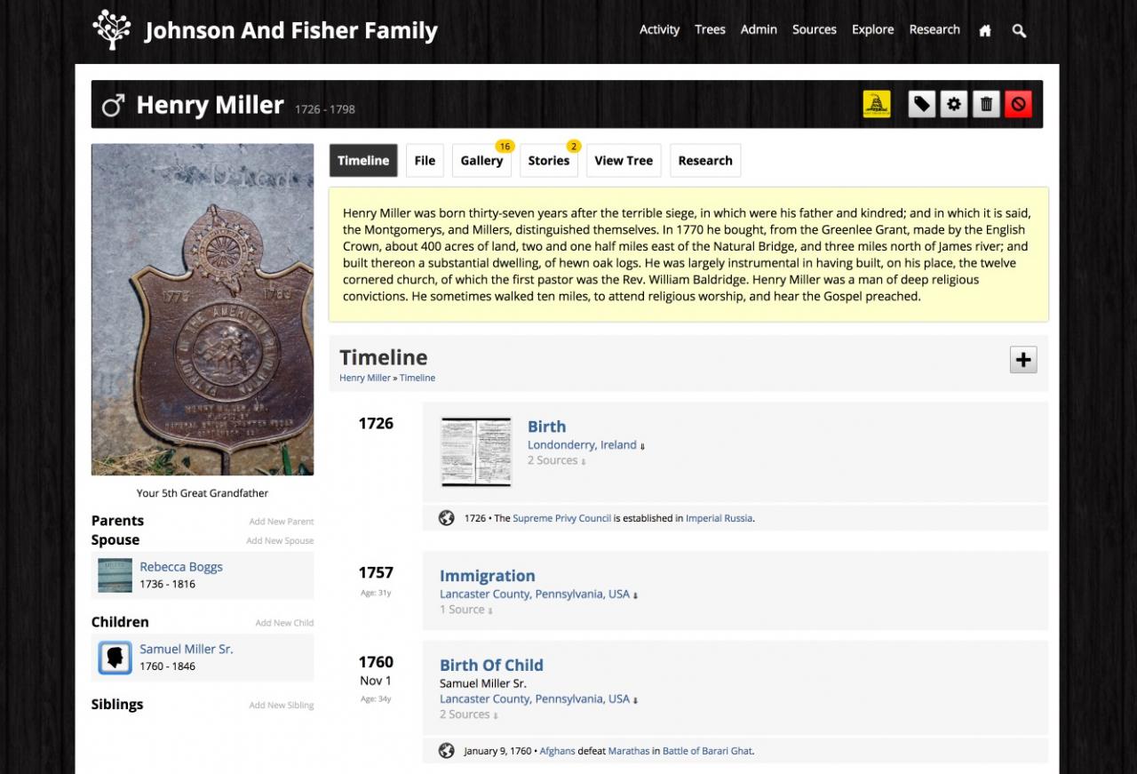Open the settings gear button

(954, 105)
